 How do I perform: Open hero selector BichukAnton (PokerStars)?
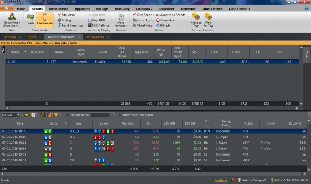click(x=12, y=20)
